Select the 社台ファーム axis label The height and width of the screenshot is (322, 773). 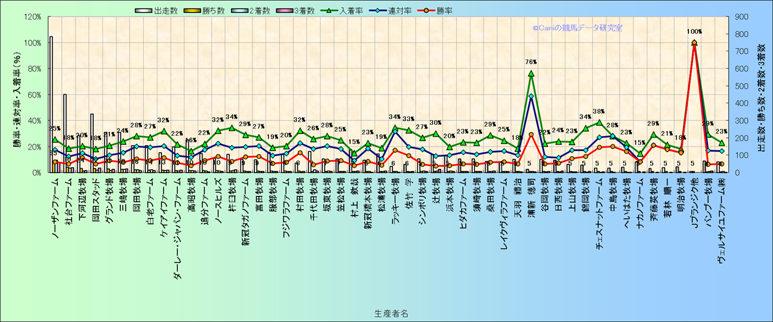[x=68, y=204]
